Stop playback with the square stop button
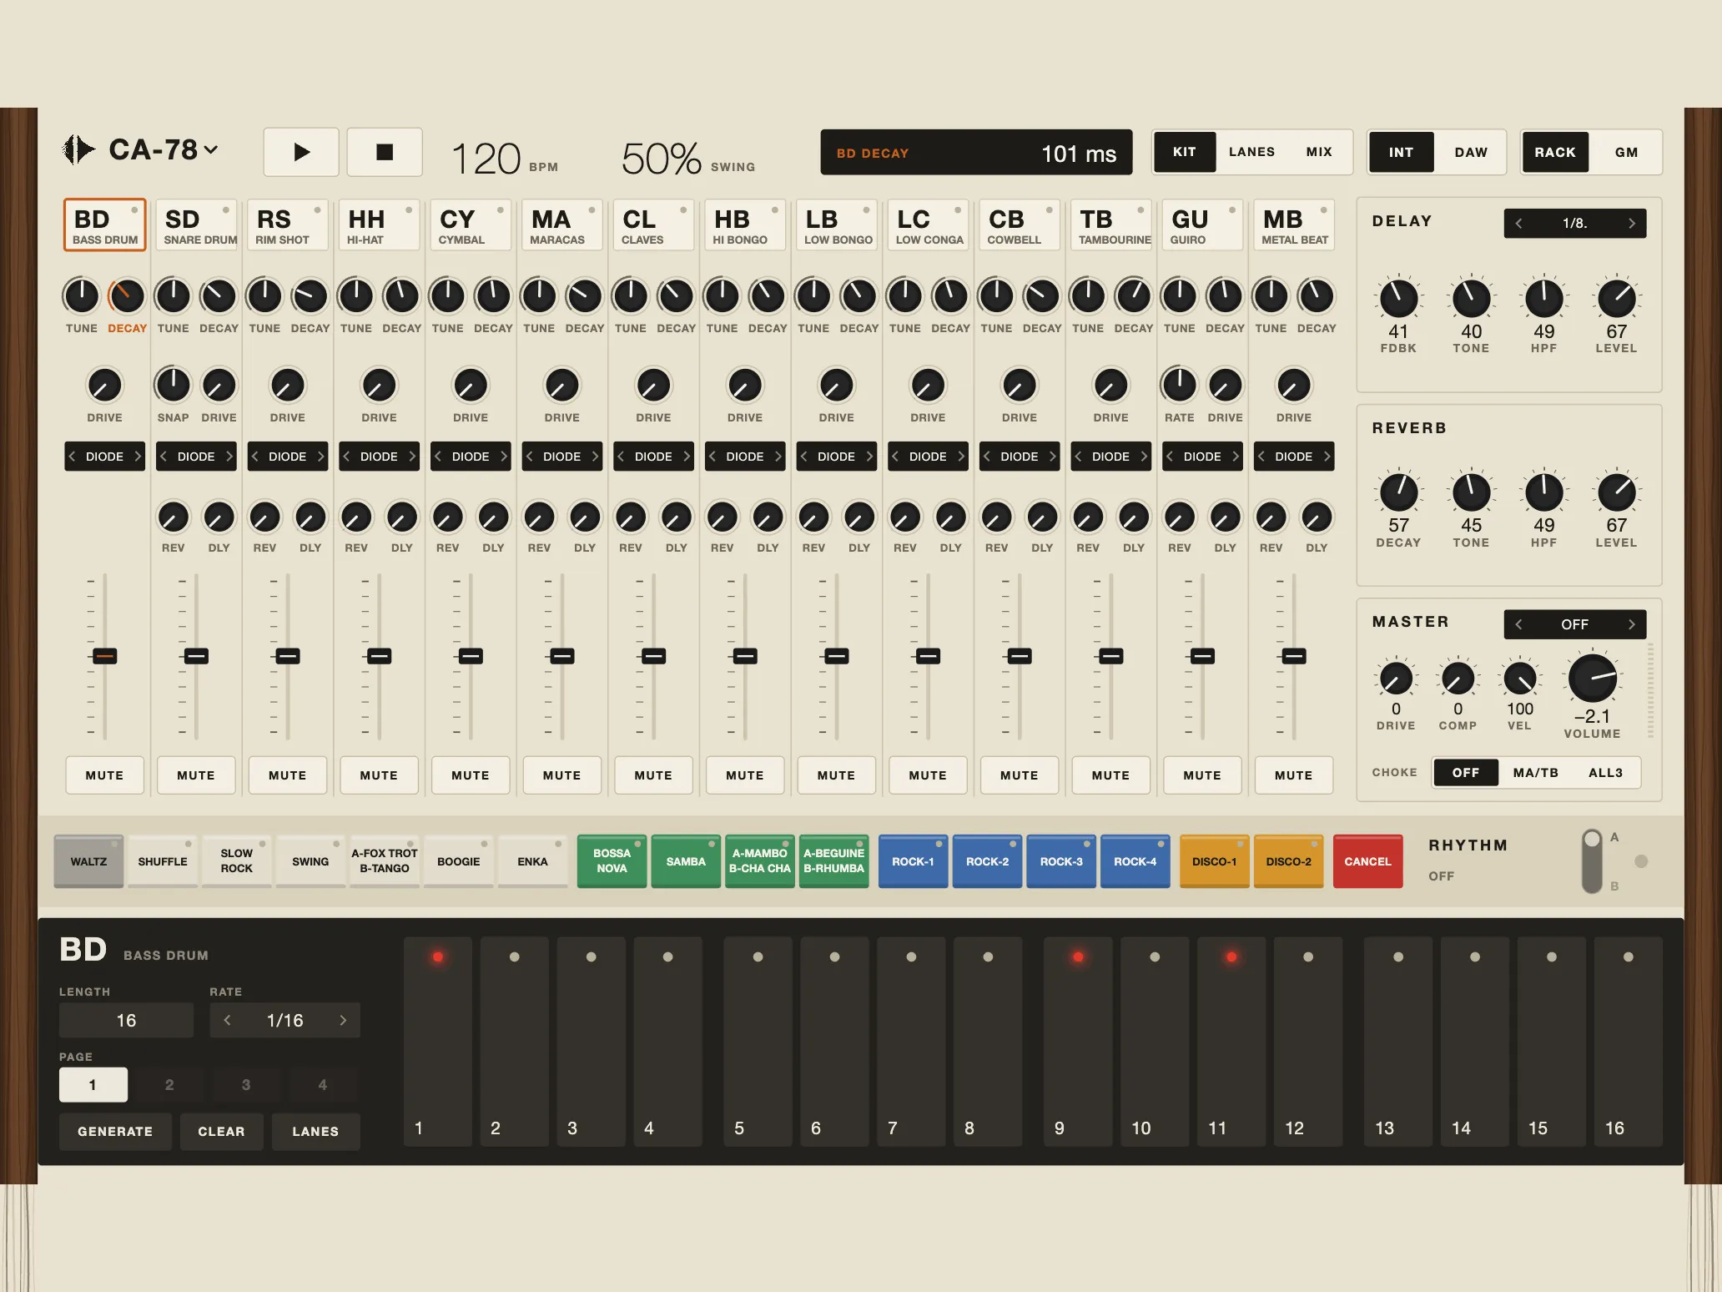The width and height of the screenshot is (1722, 1292). click(x=385, y=152)
